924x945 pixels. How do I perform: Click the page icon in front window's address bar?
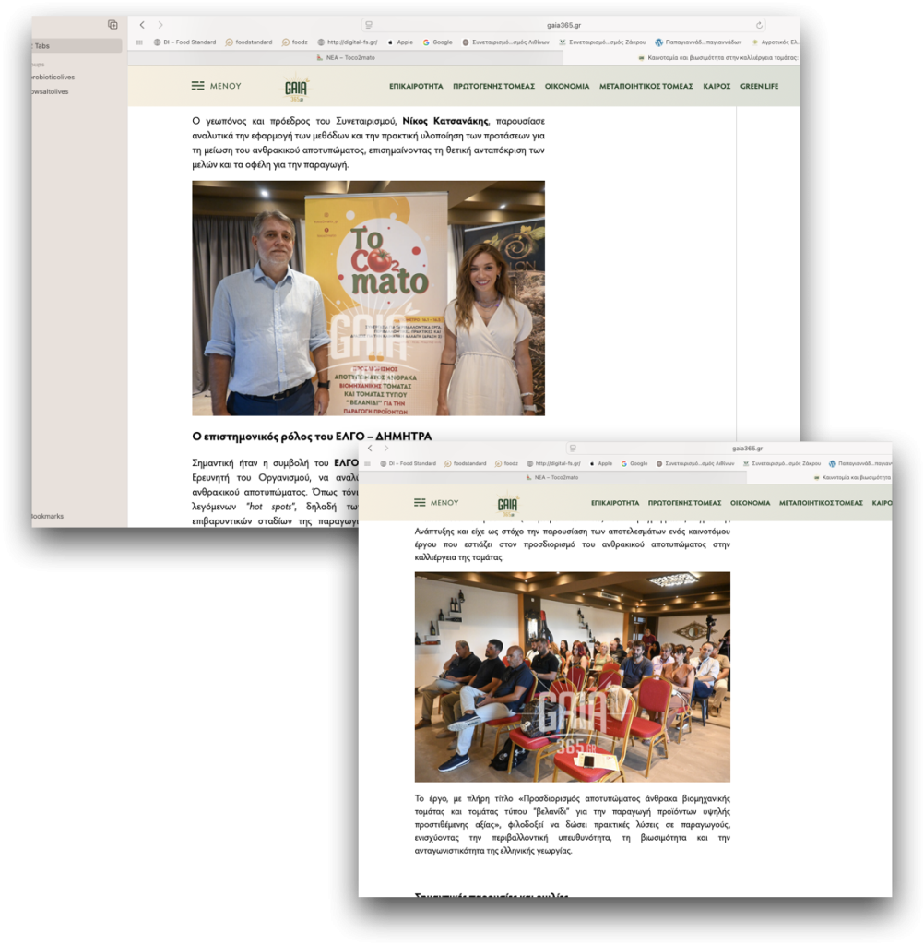(573, 449)
